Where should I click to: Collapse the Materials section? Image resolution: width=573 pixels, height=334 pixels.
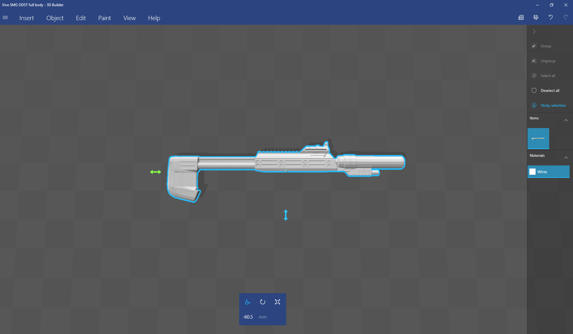click(x=566, y=157)
